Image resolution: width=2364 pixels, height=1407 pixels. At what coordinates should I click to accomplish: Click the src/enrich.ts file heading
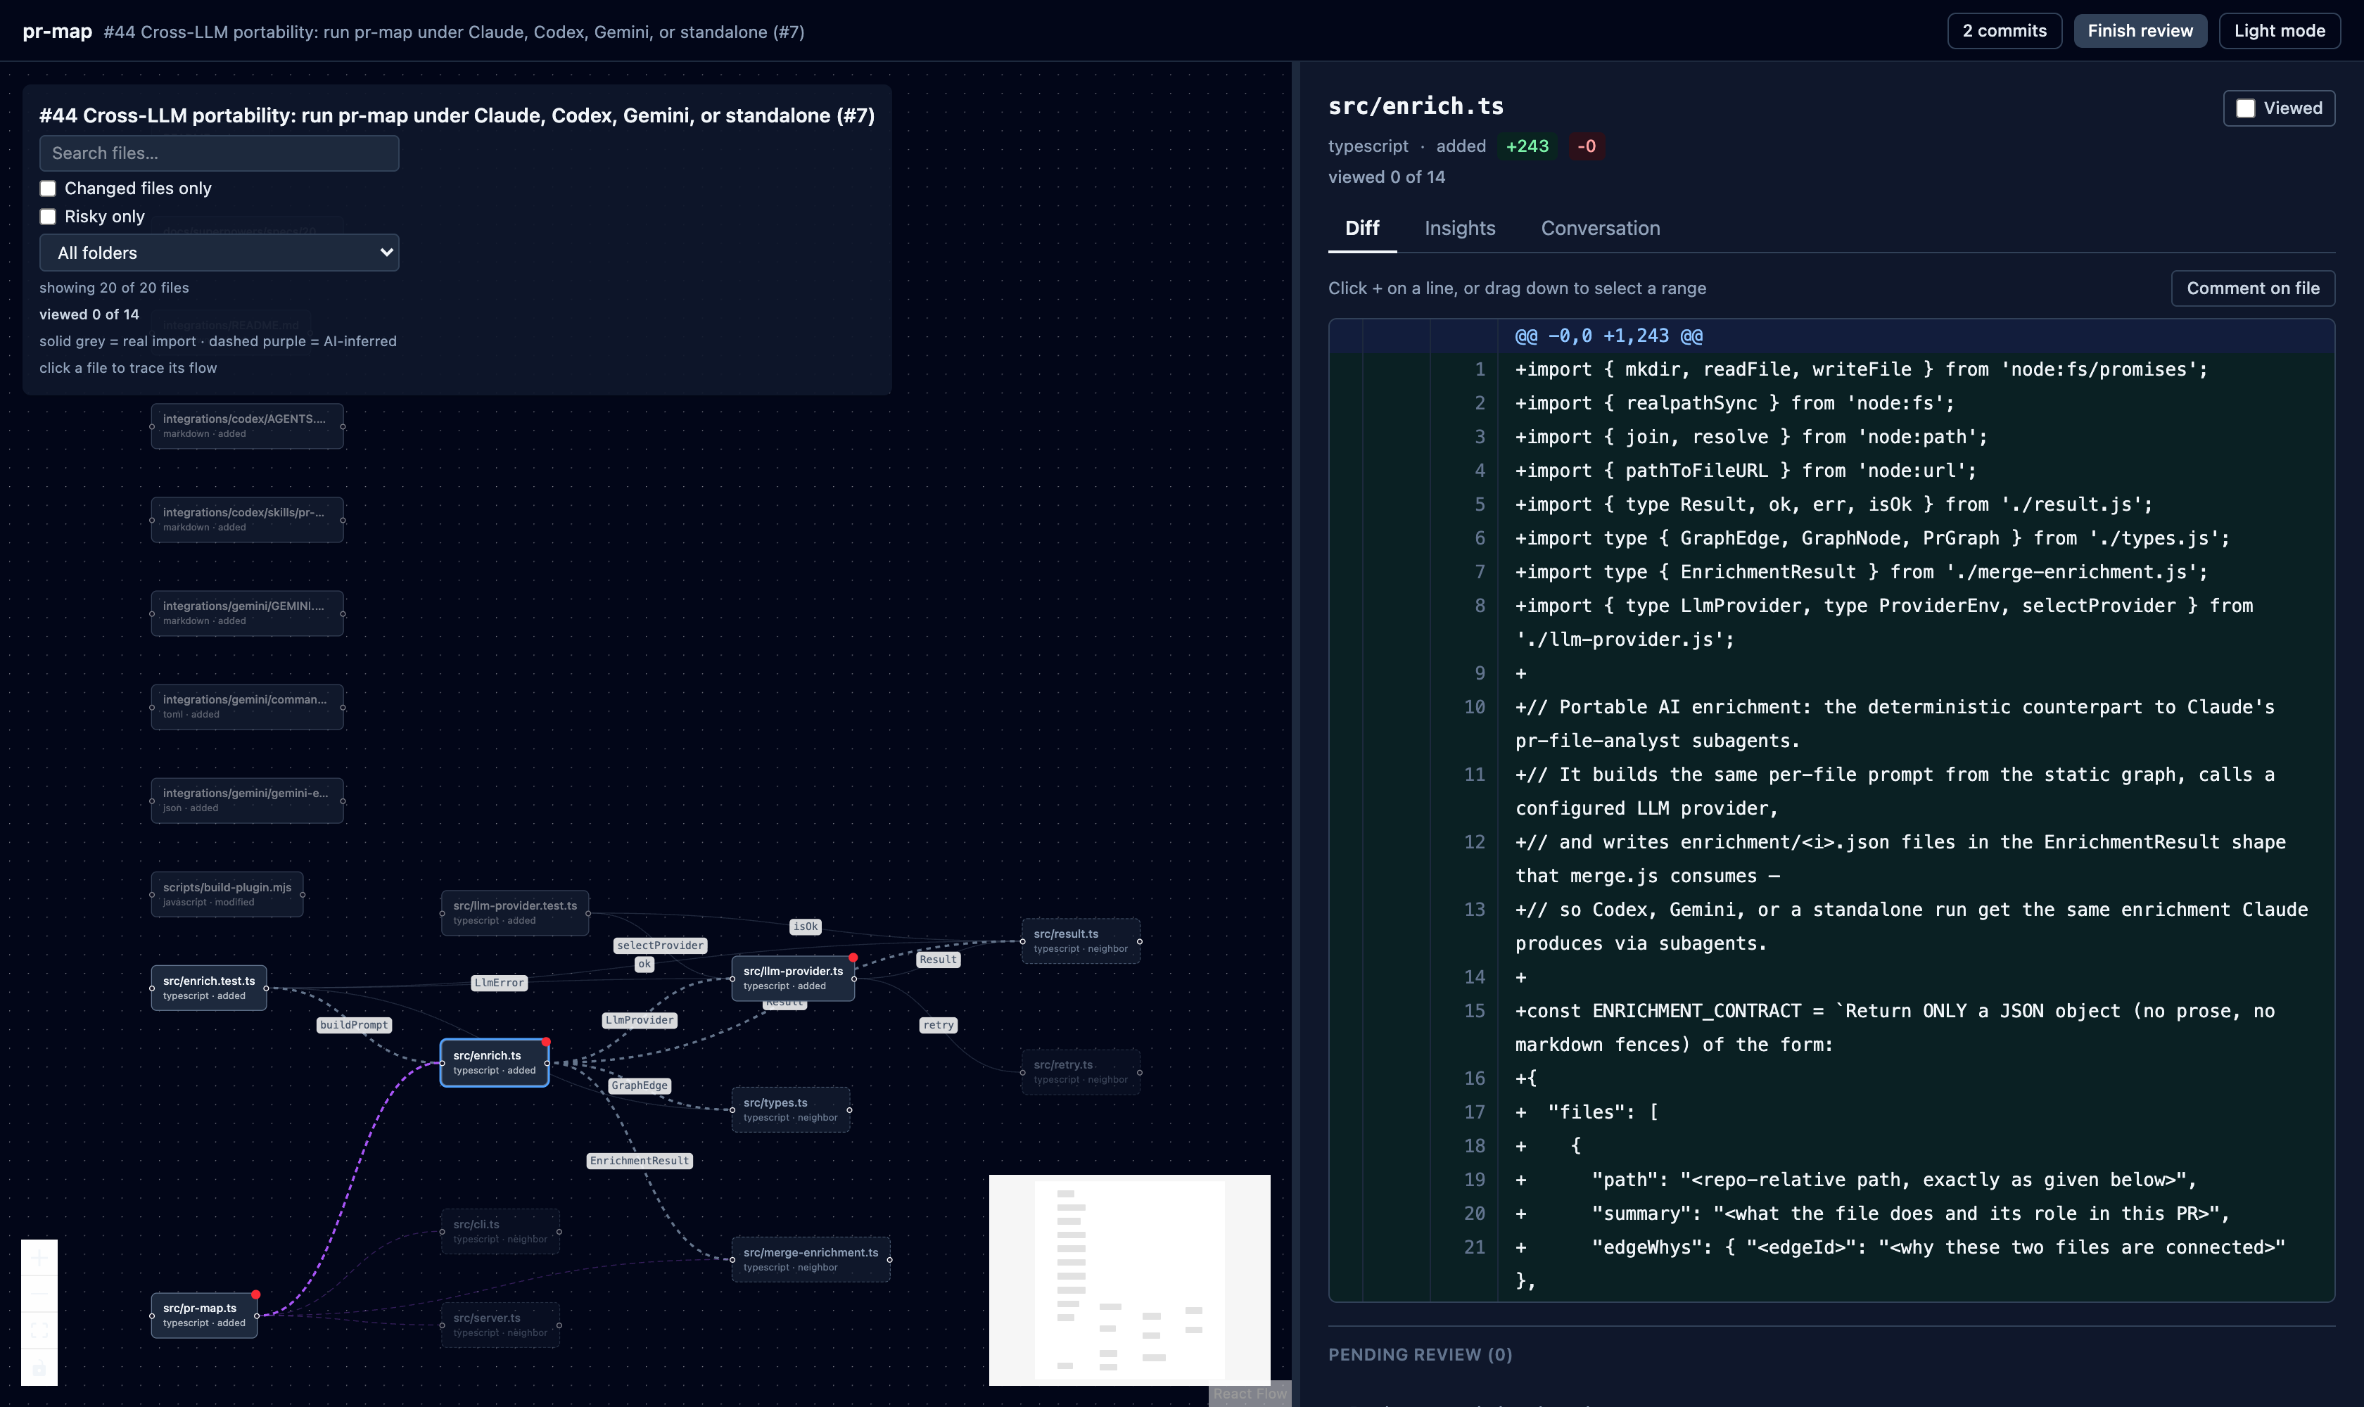(x=1416, y=106)
